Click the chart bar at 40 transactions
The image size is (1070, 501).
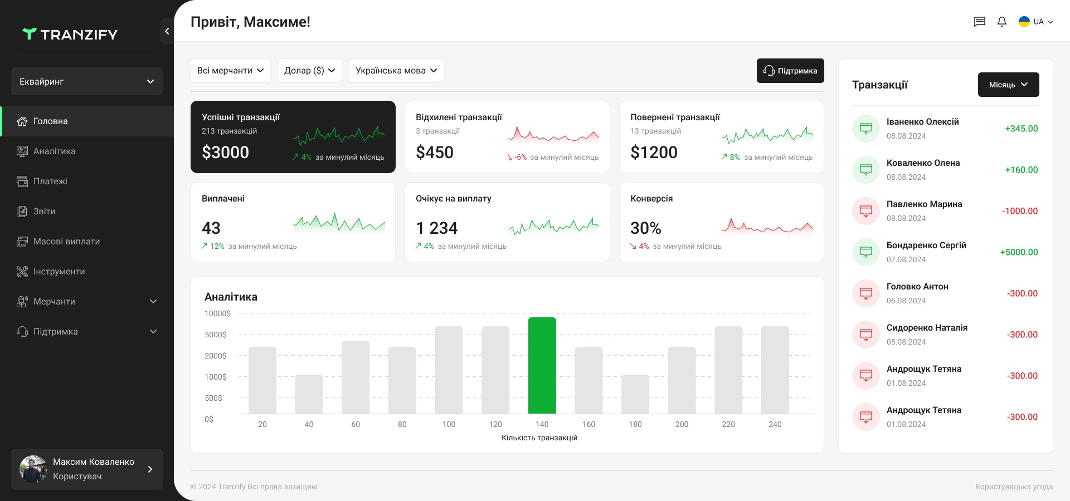[309, 394]
